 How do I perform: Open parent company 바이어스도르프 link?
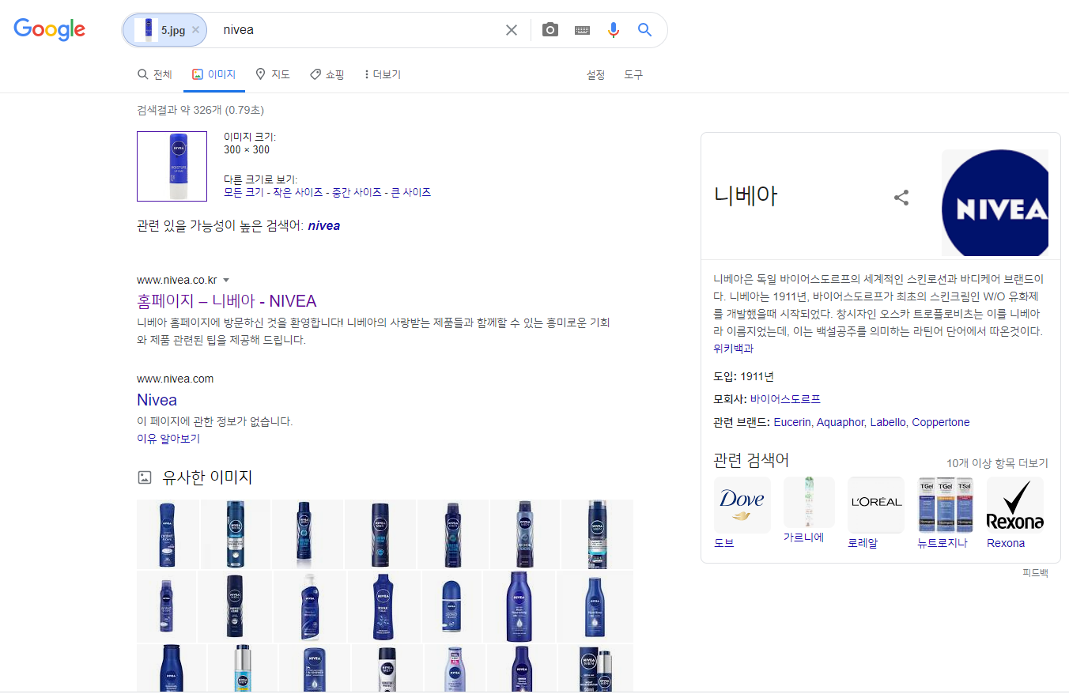click(x=785, y=399)
